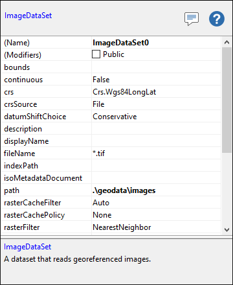Screen dimensions: 233x285
Task: Click the empty bounds value field
Action: (x=156, y=67)
